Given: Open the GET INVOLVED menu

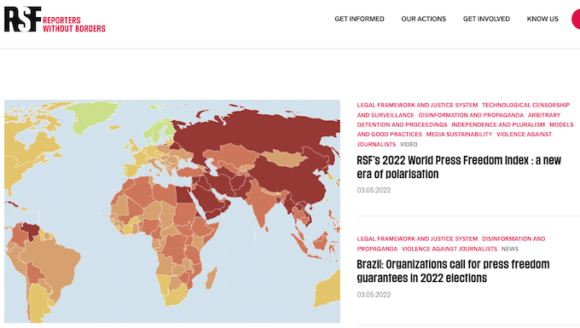Looking at the screenshot, I should (x=486, y=19).
